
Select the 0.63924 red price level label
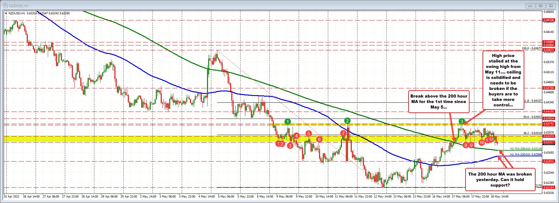549,119
